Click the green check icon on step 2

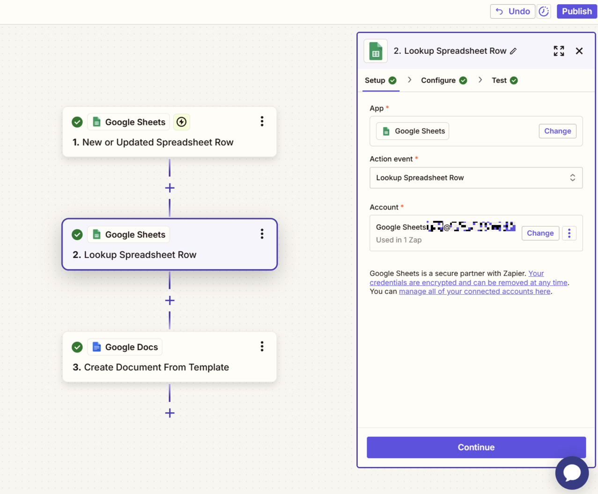[x=77, y=234]
